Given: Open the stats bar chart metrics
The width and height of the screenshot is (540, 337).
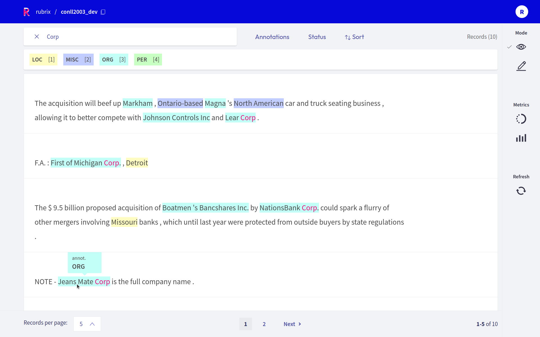Looking at the screenshot, I should point(521,138).
